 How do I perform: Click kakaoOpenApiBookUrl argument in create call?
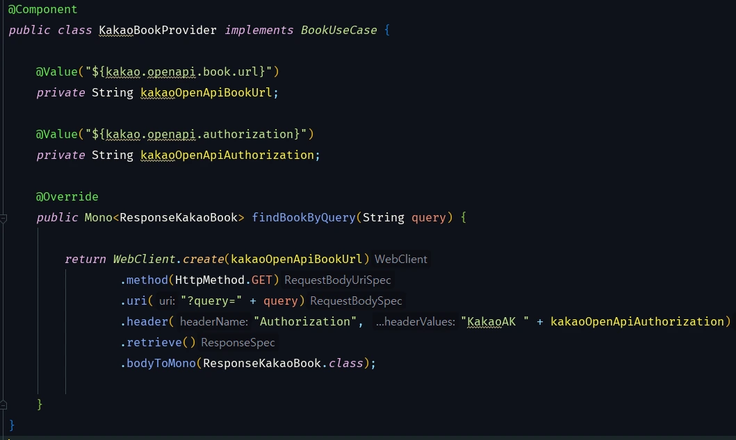(x=297, y=259)
